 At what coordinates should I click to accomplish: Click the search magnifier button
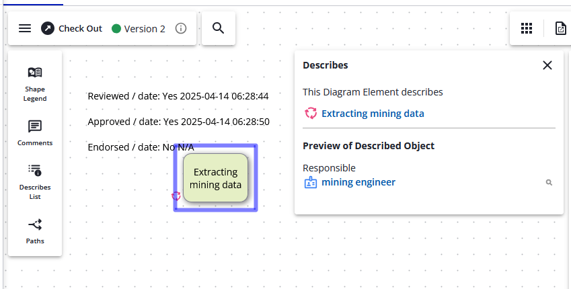point(218,28)
